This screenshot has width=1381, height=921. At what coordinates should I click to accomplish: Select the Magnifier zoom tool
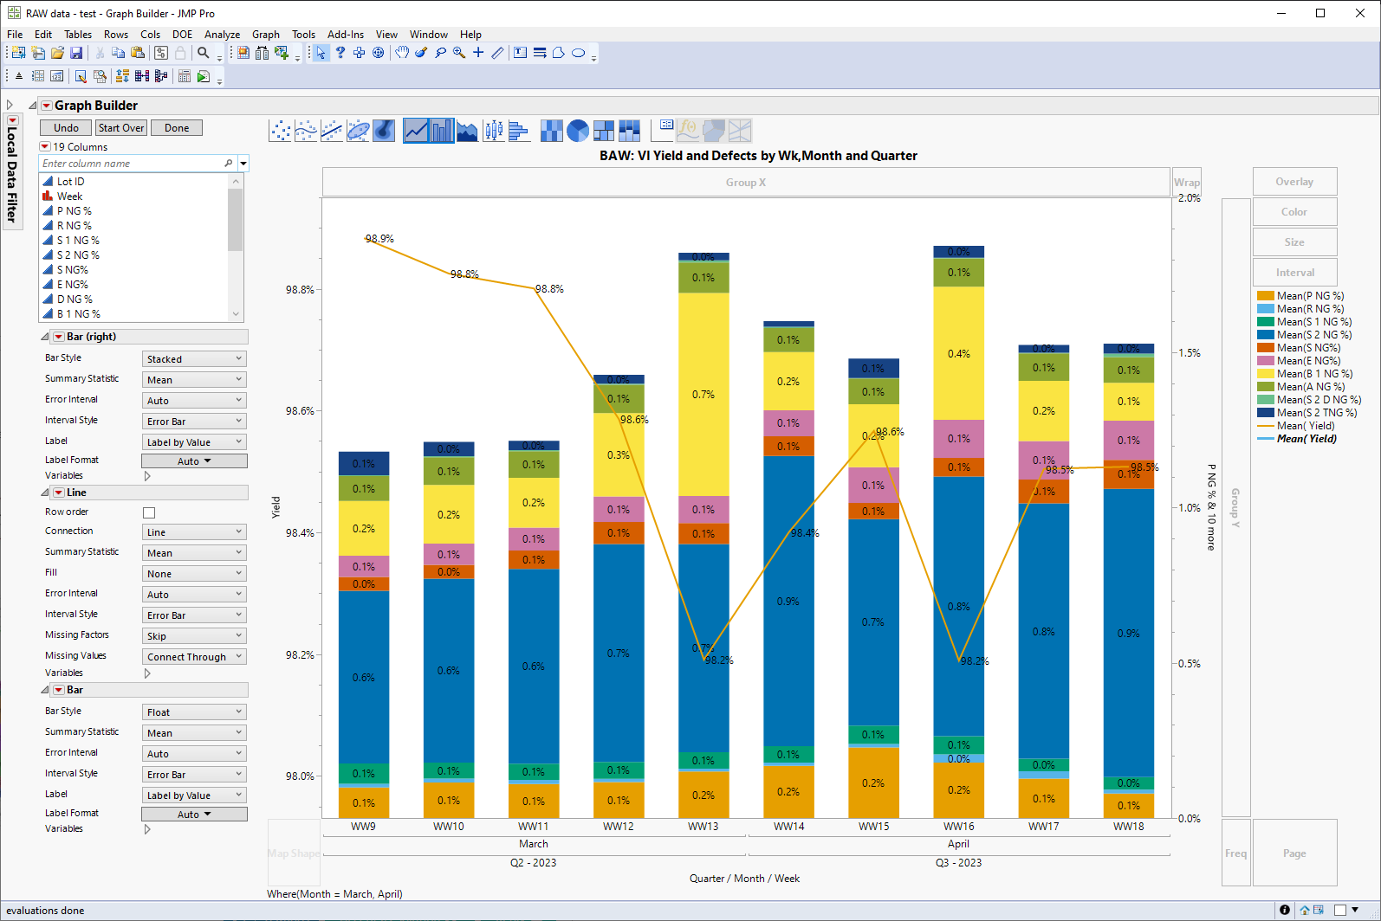click(459, 53)
